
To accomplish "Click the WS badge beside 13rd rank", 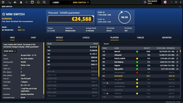I will coord(107,94).
